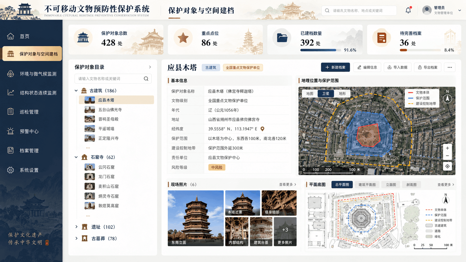Switch map to 地图 view
Viewport: 466px width, 262px height.
tap(310, 94)
